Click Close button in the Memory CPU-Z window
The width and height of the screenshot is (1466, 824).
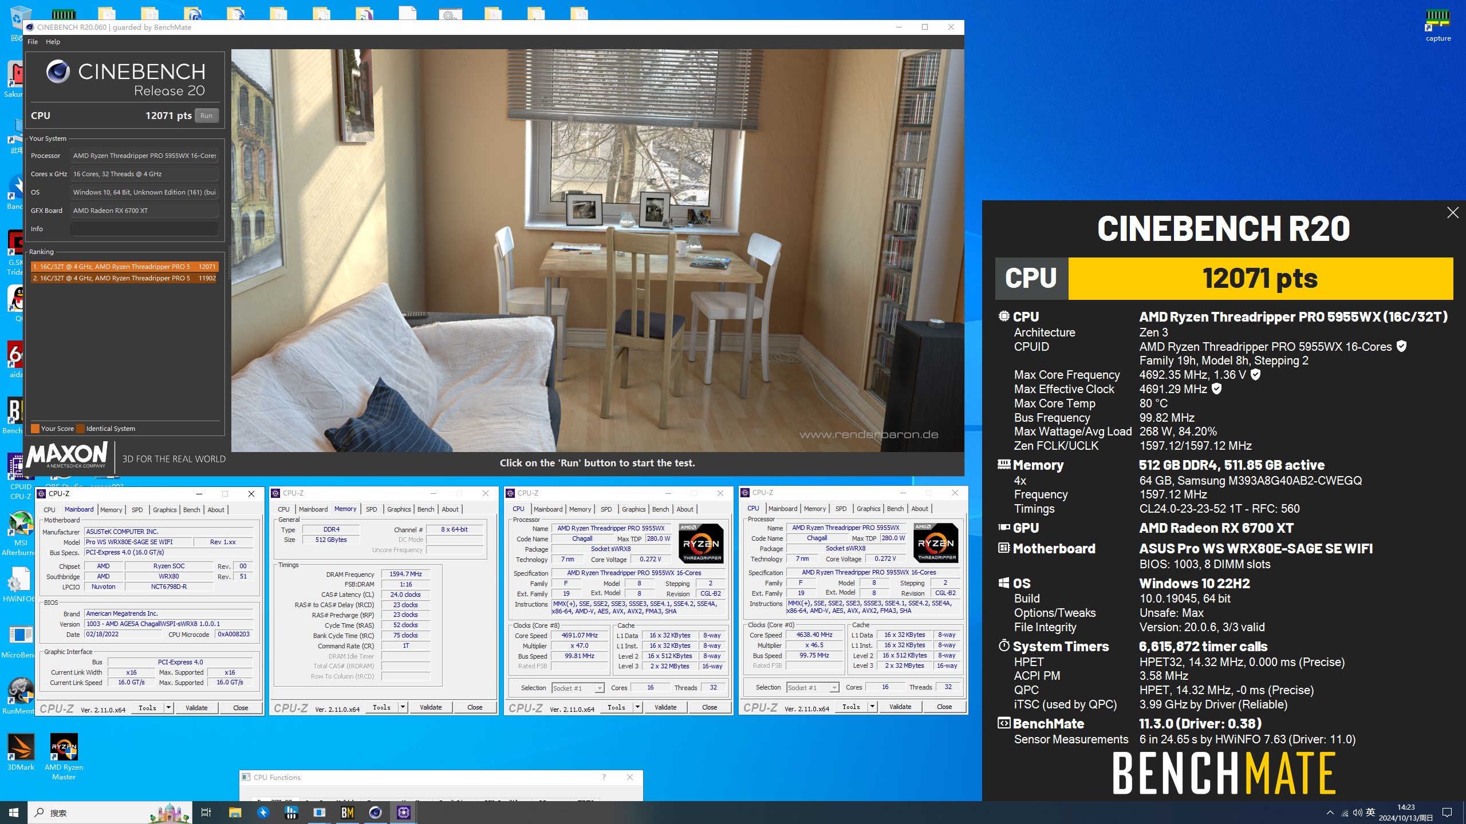coord(475,707)
